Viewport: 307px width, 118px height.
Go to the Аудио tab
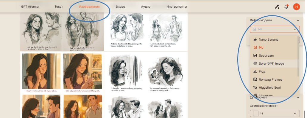(x=146, y=7)
